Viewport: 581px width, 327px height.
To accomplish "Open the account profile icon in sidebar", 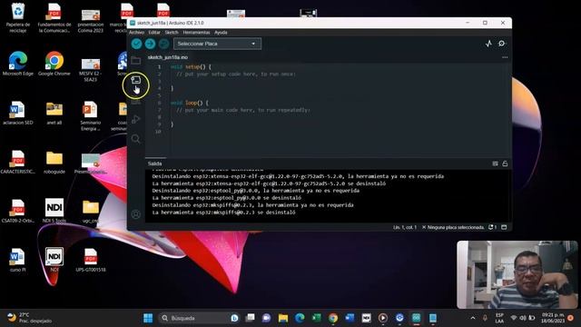I will coord(136,214).
